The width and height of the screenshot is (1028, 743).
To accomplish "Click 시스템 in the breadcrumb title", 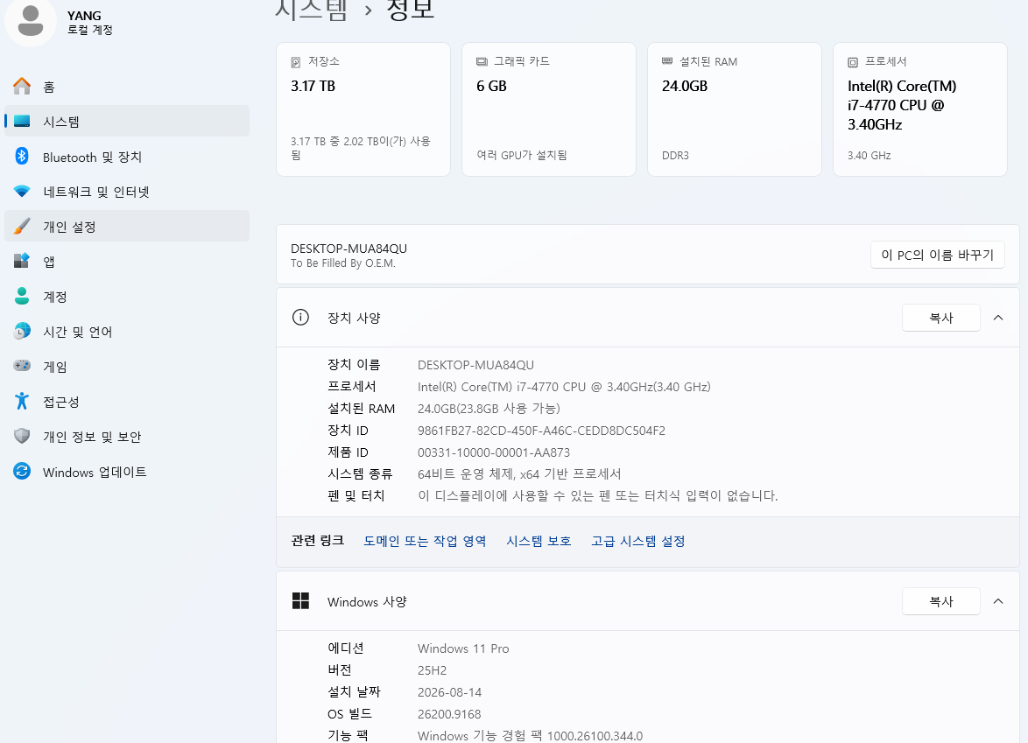I will click(x=312, y=9).
